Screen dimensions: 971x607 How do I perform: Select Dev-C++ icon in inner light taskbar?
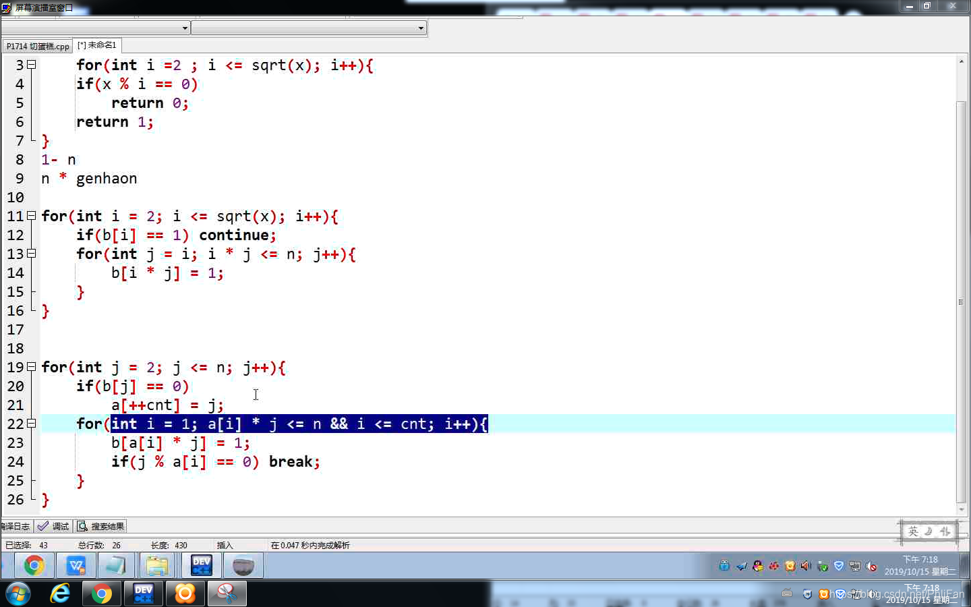coord(201,565)
